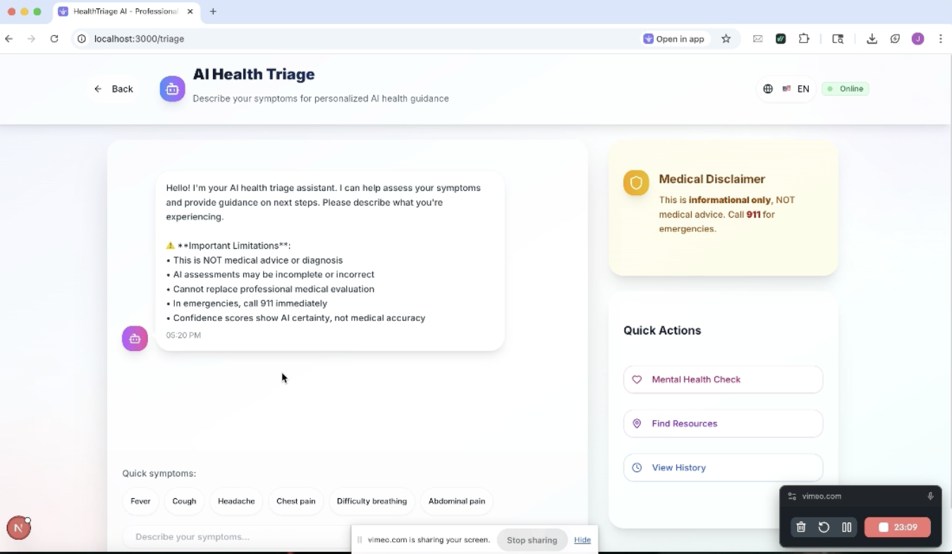
Task: Click the mail envelope extension icon
Action: pos(757,39)
